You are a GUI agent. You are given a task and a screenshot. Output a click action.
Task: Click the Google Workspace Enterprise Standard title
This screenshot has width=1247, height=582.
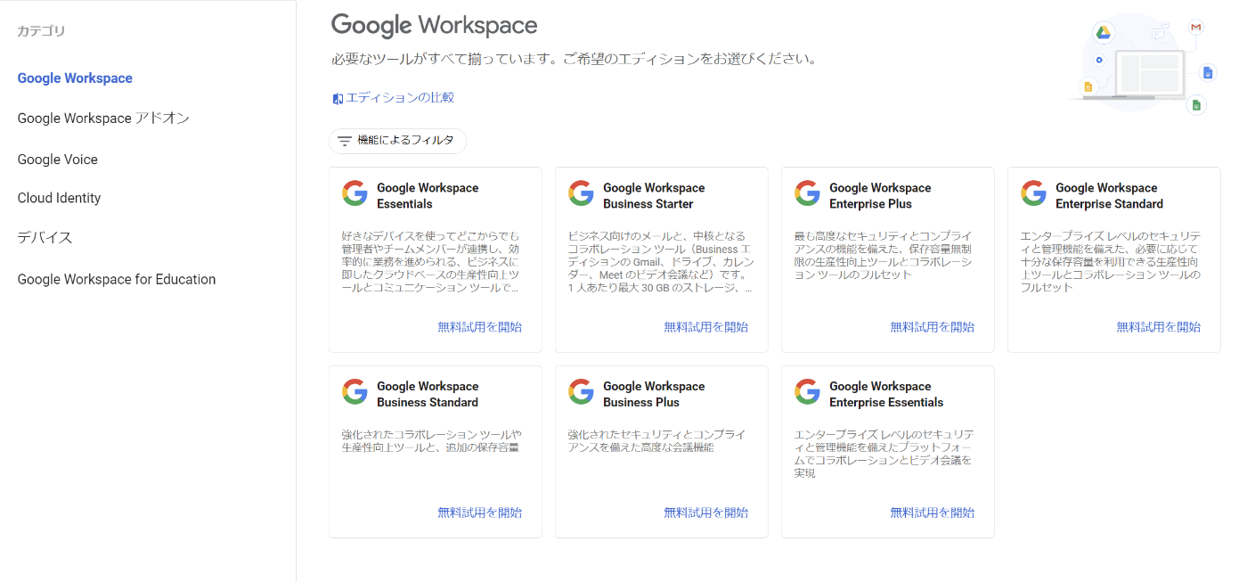click(1109, 196)
